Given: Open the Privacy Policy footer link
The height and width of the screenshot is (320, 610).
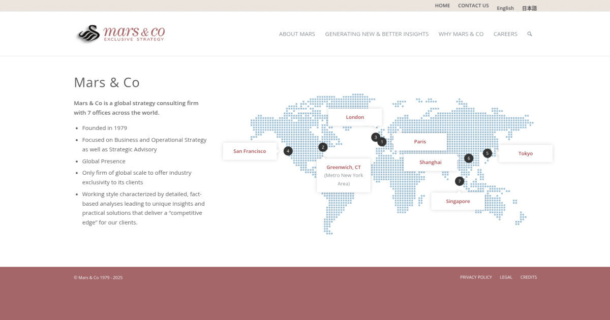Looking at the screenshot, I should 476,277.
